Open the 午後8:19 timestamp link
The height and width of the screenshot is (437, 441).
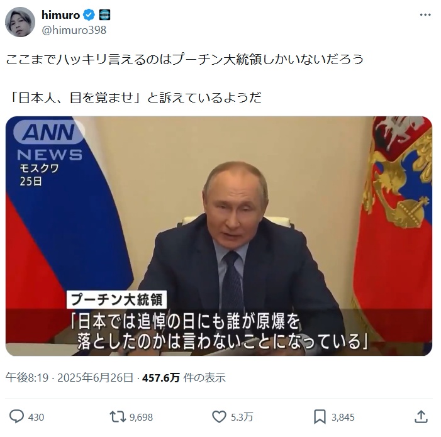pyautogui.click(x=27, y=378)
